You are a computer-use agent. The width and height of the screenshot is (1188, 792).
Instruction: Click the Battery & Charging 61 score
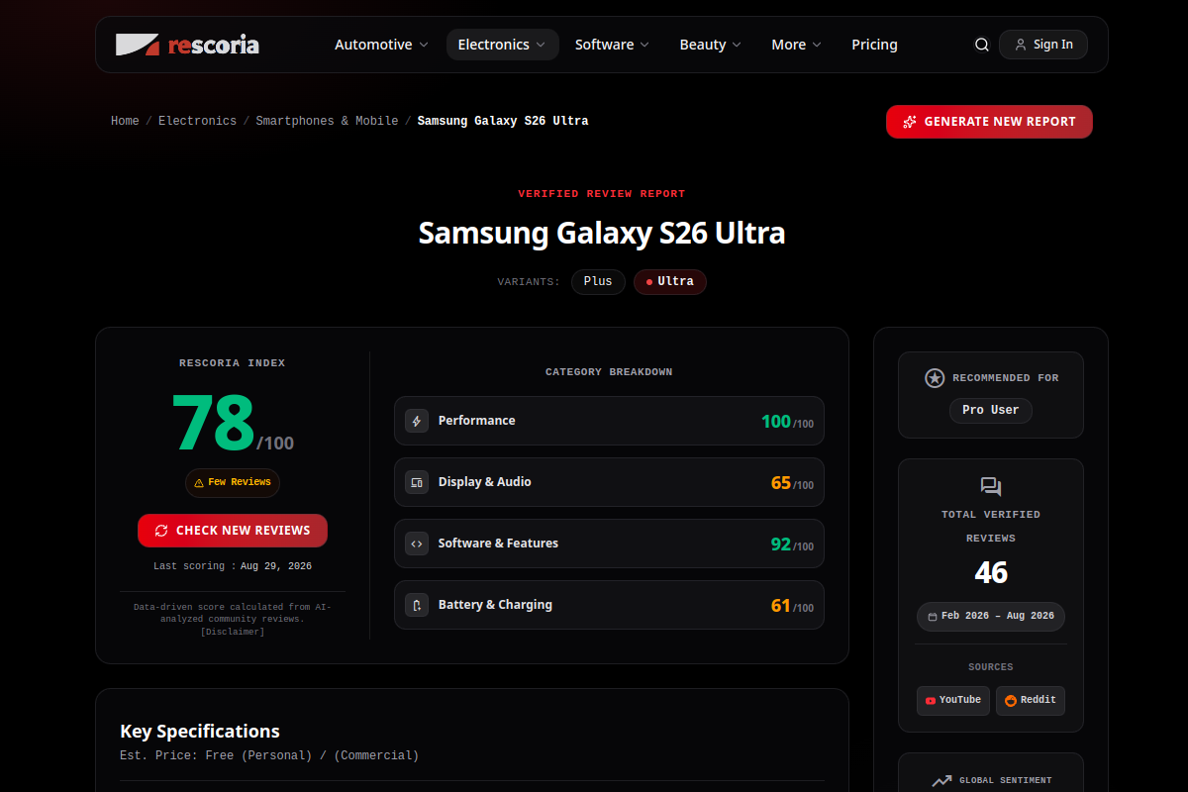[781, 606]
